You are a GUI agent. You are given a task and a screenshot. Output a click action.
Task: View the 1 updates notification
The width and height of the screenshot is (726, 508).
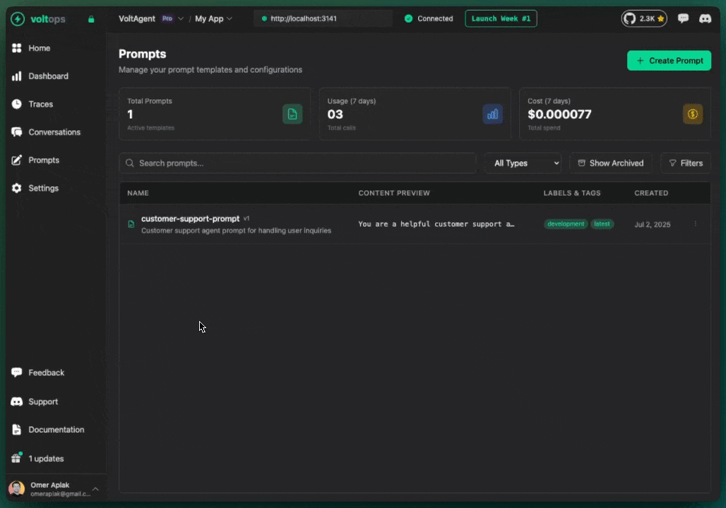pos(46,459)
